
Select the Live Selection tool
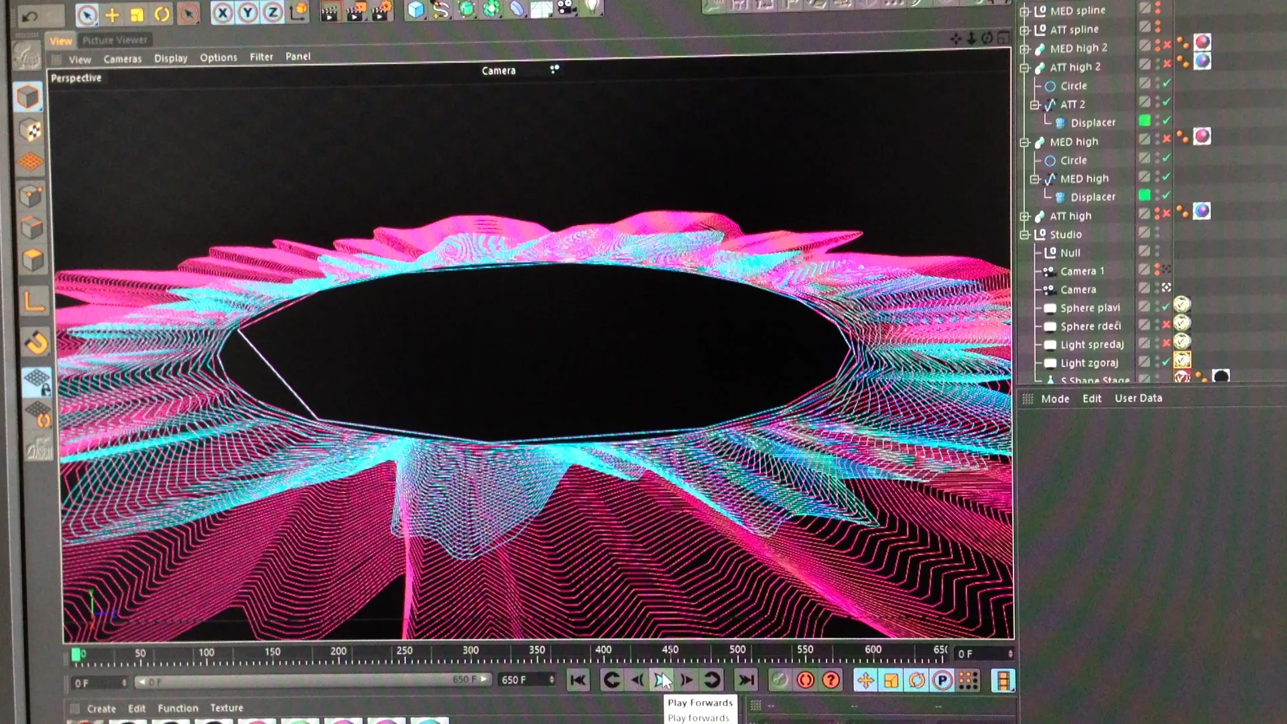[86, 15]
